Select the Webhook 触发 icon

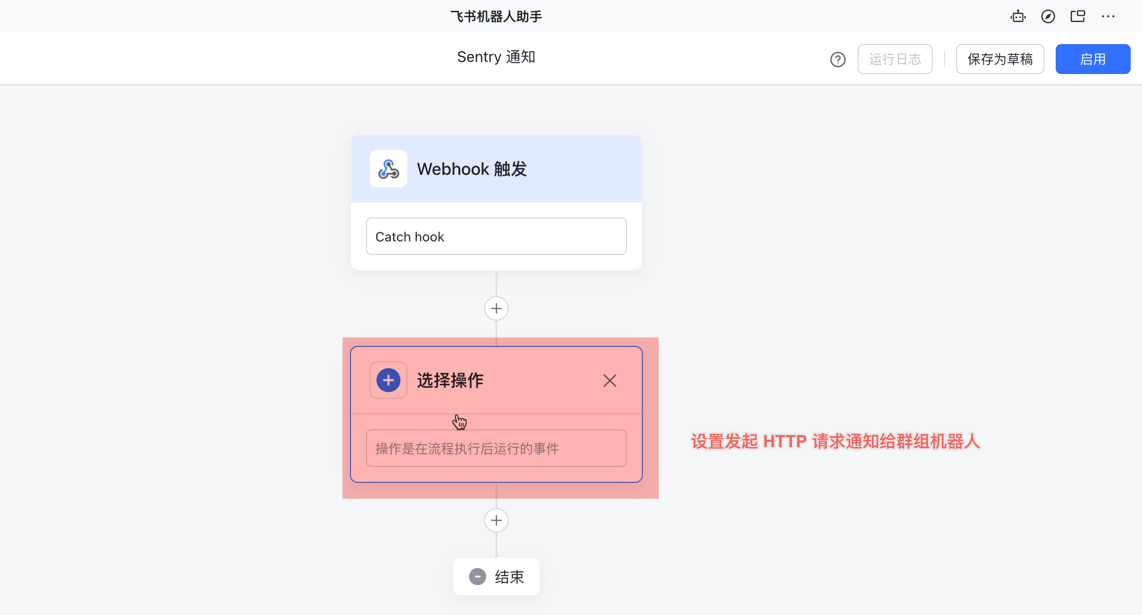[388, 169]
